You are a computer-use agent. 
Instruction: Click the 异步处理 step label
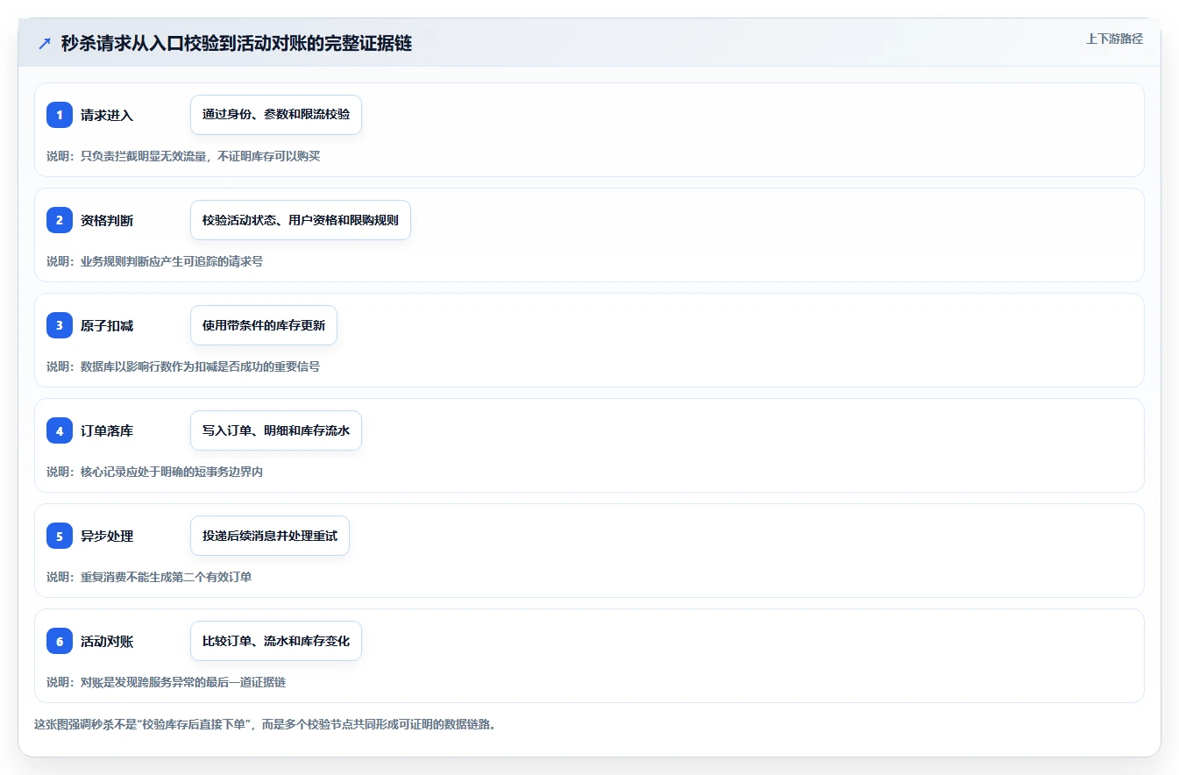107,536
